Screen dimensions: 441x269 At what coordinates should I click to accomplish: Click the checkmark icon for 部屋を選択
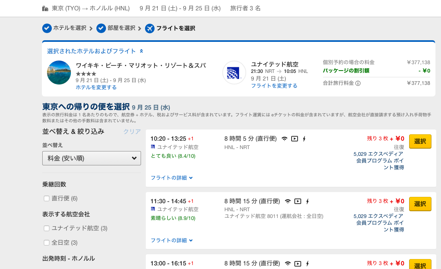[101, 28]
